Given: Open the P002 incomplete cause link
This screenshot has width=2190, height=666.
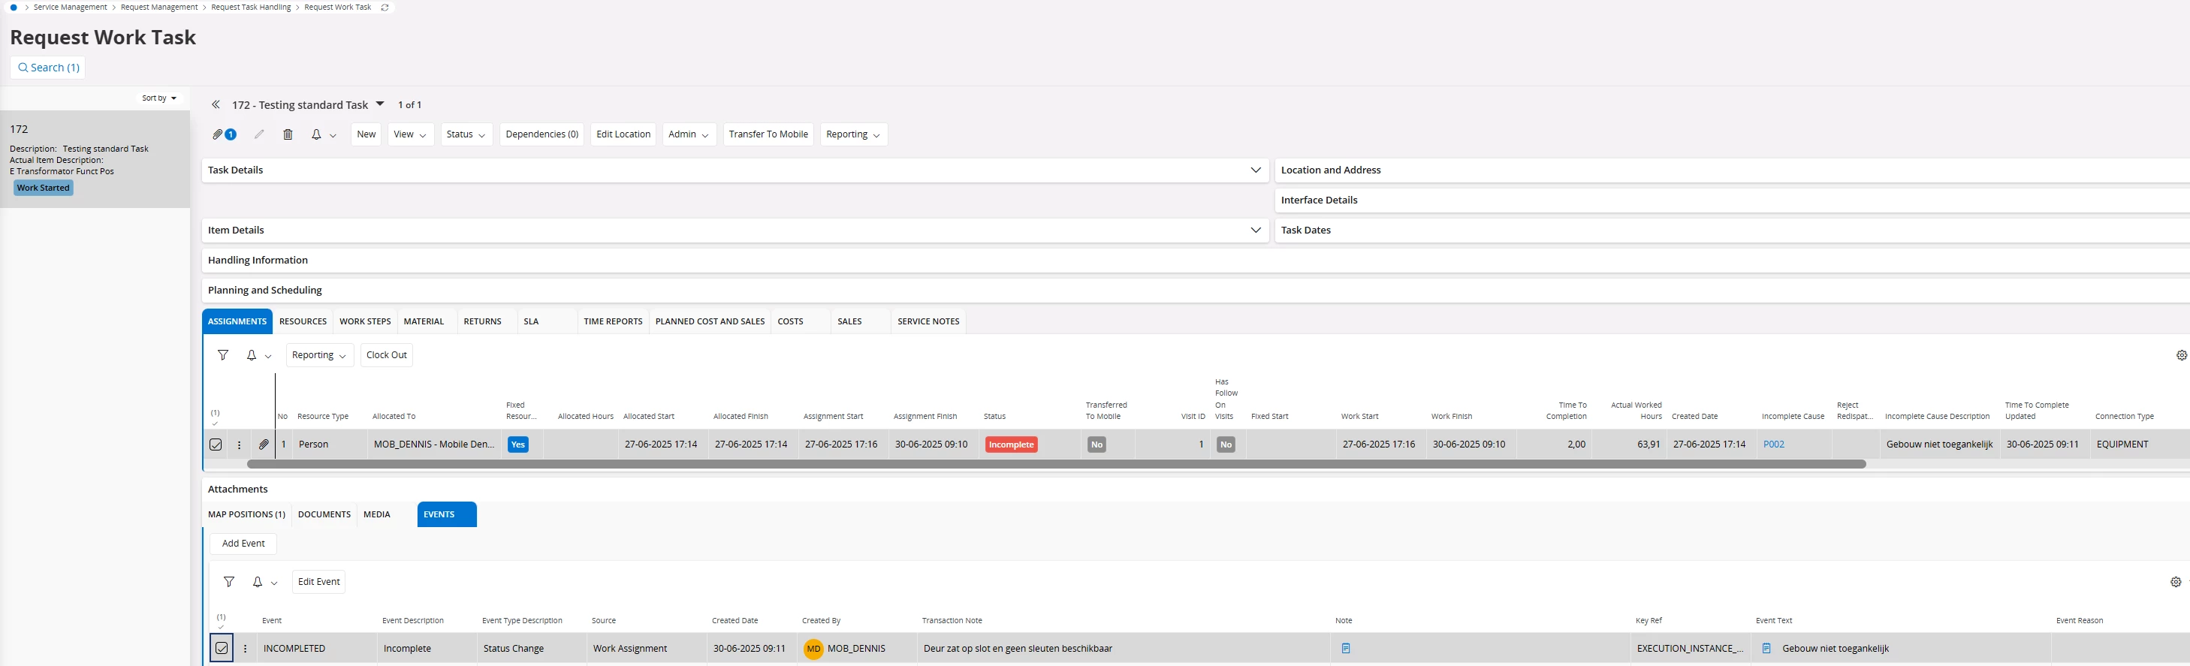Looking at the screenshot, I should (1774, 445).
